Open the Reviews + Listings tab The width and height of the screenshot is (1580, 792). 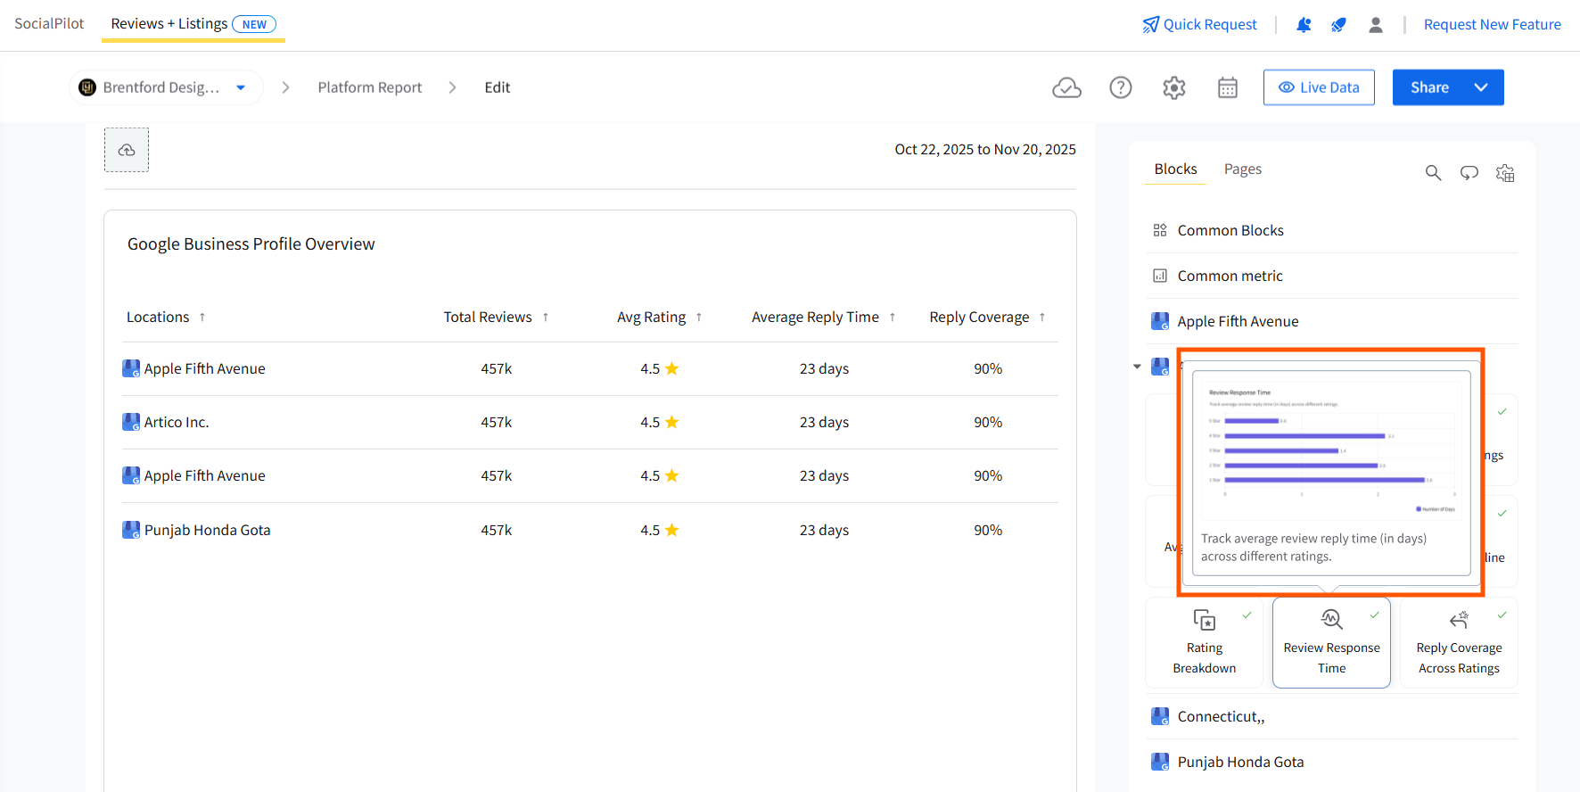[193, 24]
